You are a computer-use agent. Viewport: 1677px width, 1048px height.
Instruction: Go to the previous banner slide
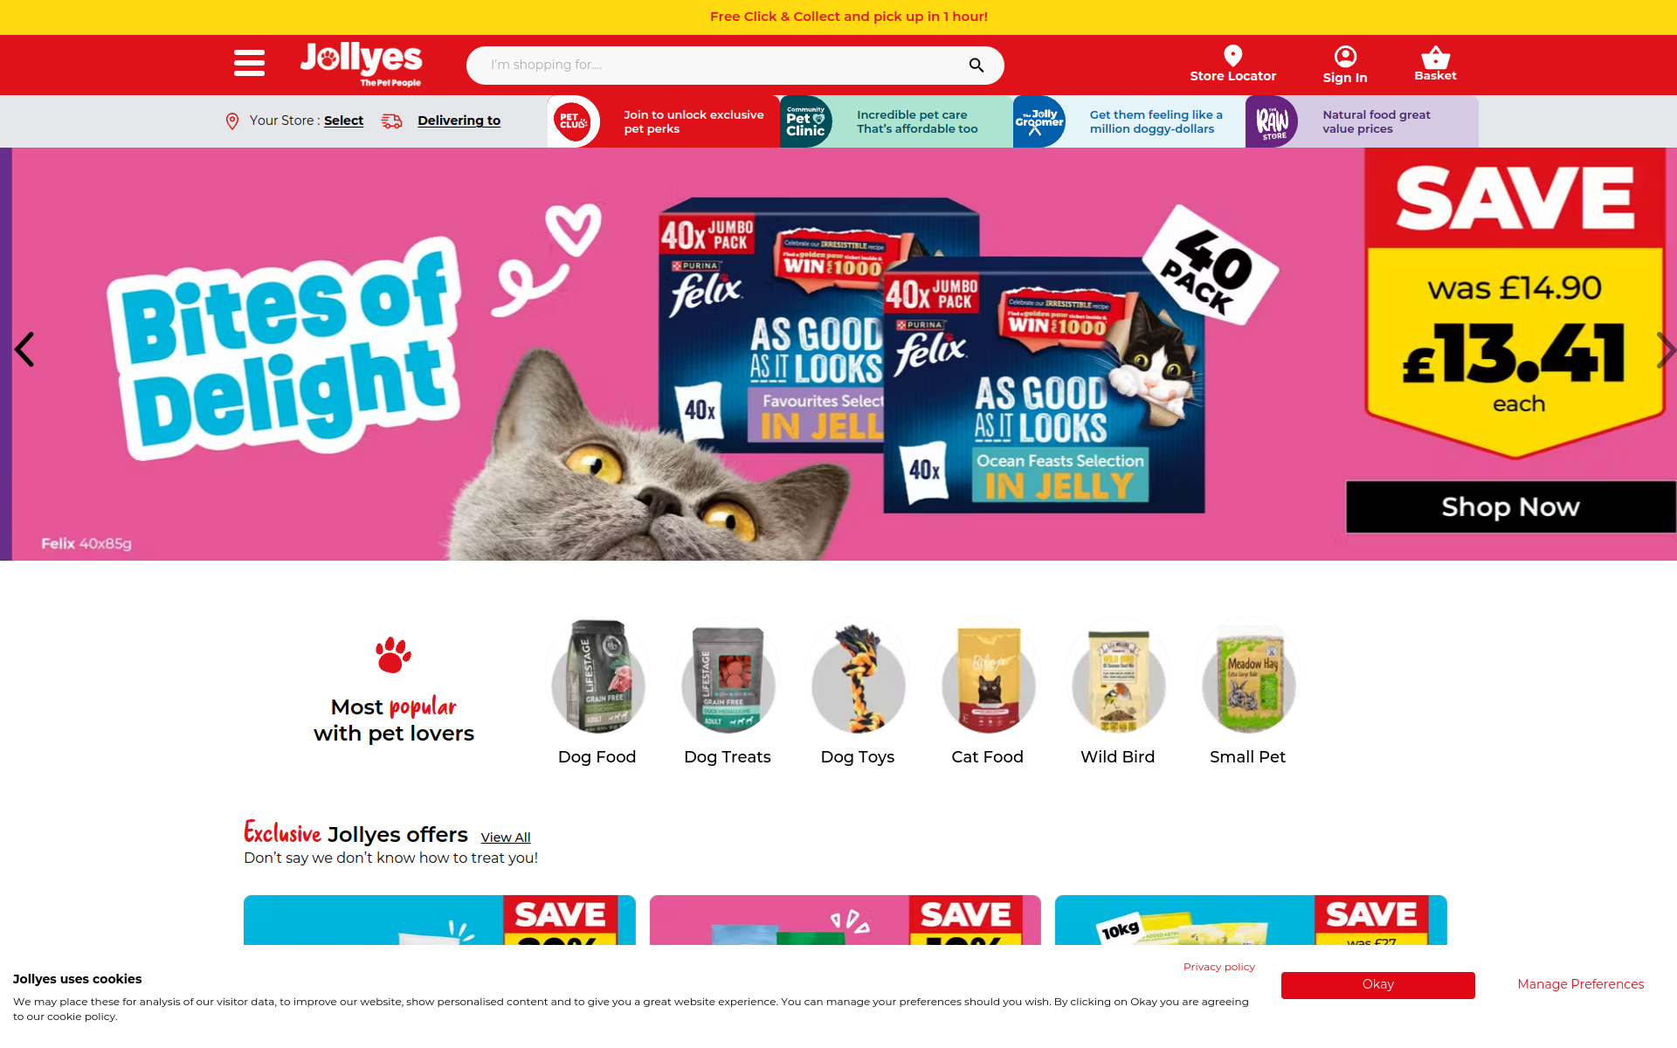click(24, 349)
